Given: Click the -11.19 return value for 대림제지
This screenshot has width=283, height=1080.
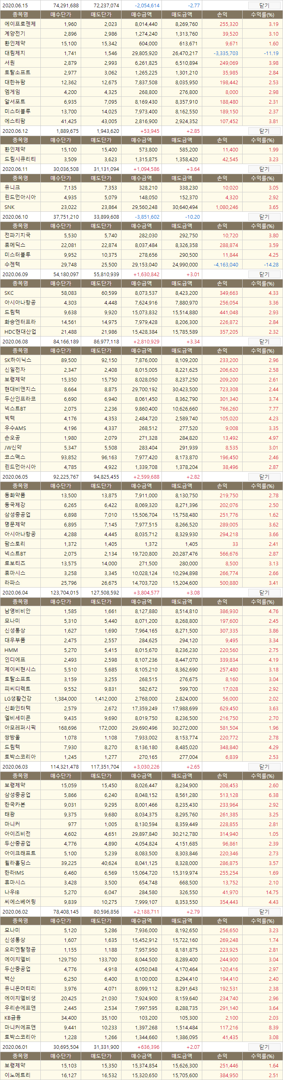Looking at the screenshot, I should click(271, 53).
